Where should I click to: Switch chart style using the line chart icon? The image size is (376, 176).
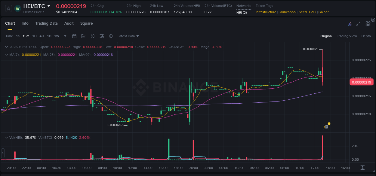click(83, 36)
